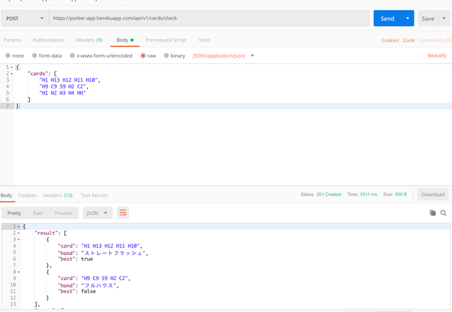Image resolution: width=452 pixels, height=312 pixels.
Task: Switch to the Params tab
Action: point(12,40)
